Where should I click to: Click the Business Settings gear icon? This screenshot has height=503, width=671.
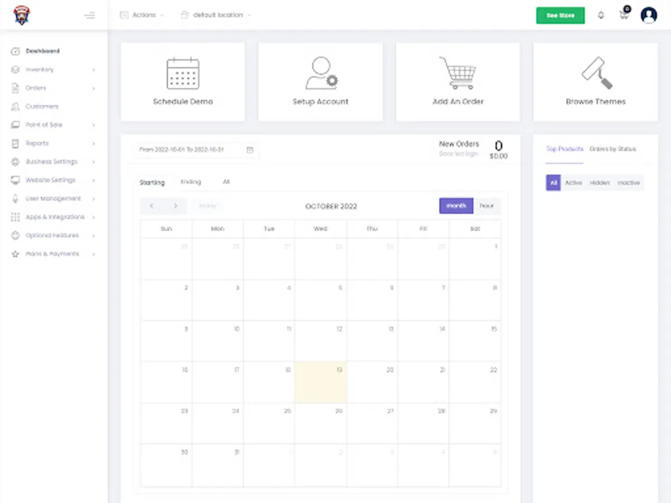click(x=16, y=162)
